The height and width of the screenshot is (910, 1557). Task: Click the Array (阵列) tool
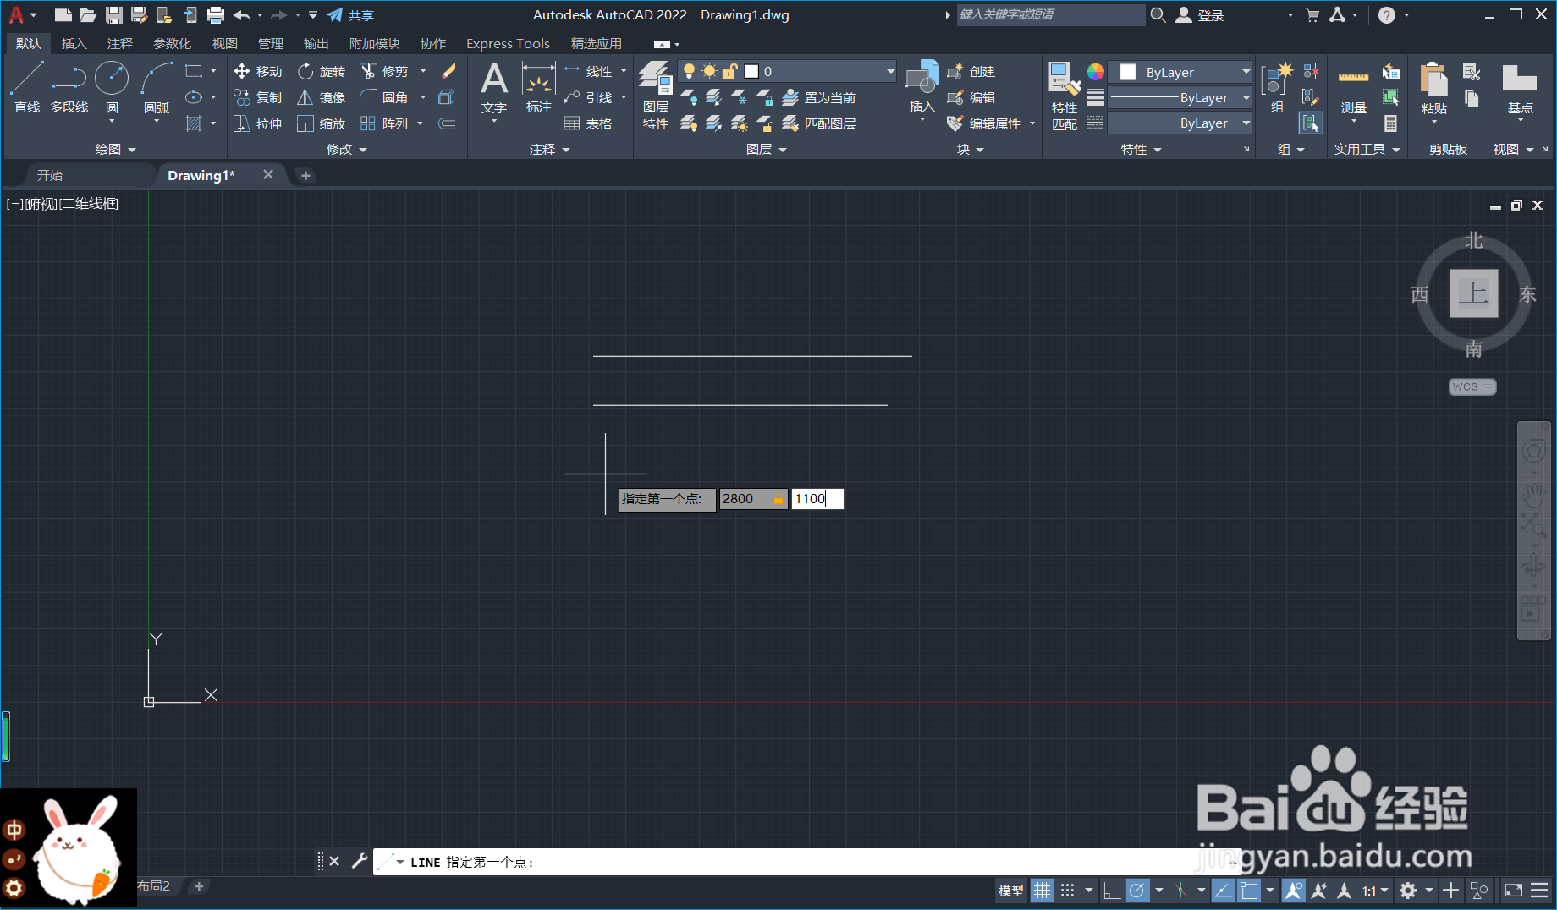385,124
